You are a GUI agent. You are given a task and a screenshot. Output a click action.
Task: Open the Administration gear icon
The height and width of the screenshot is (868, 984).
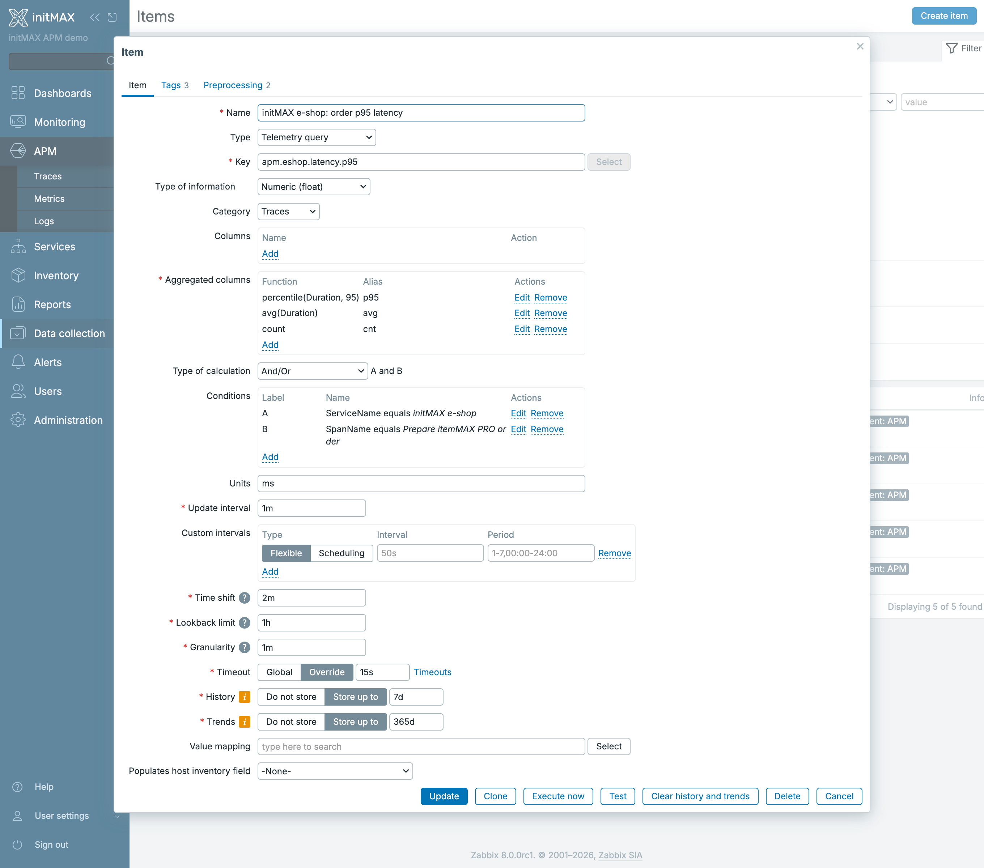18,420
